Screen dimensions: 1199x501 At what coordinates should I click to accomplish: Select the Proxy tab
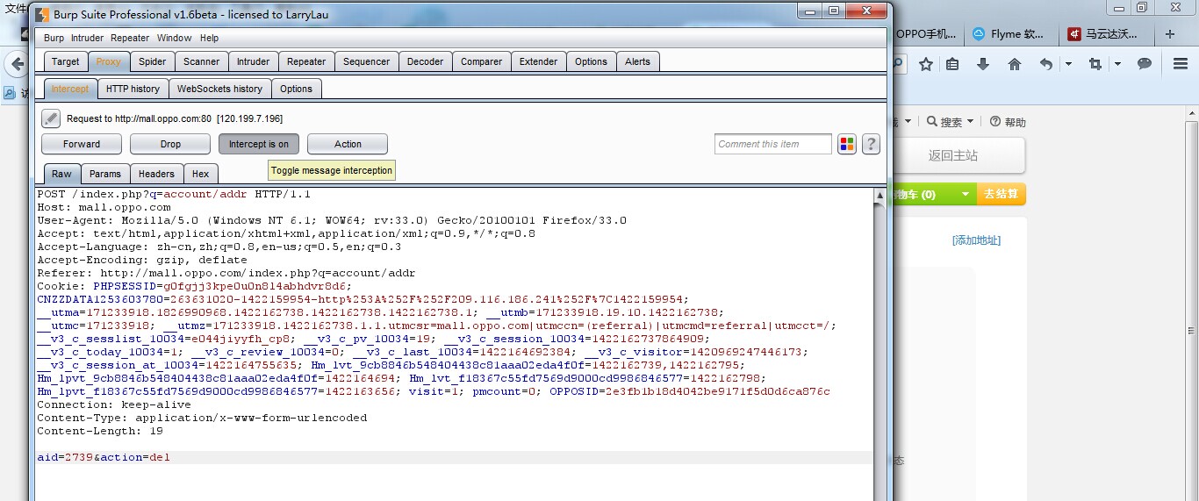pyautogui.click(x=109, y=61)
